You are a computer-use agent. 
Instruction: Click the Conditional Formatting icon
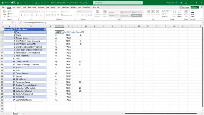click(x=98, y=12)
